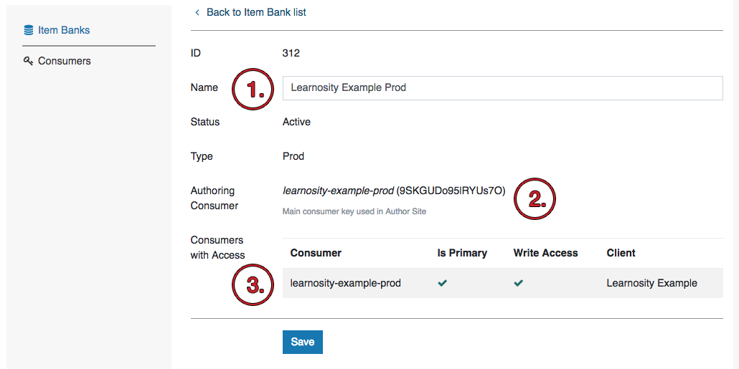Click the Is Primary column header

point(462,253)
